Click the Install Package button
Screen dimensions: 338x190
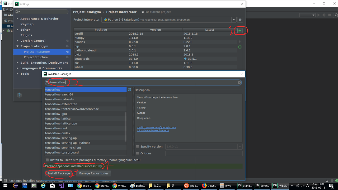(x=59, y=173)
